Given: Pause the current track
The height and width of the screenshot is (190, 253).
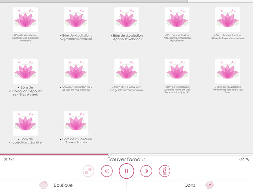Looking at the screenshot, I should [x=126, y=171].
